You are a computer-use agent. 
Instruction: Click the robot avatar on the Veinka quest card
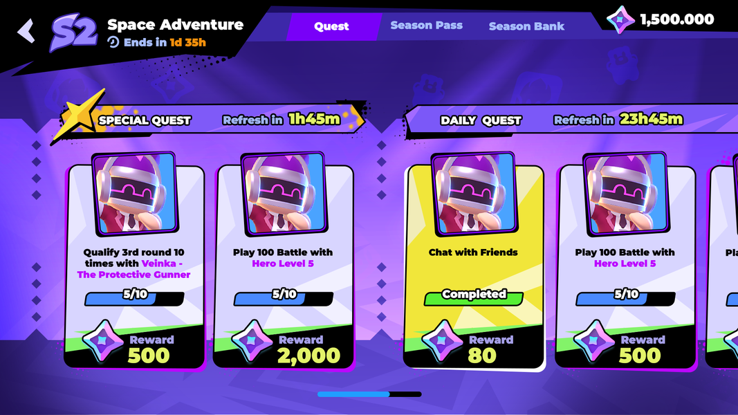point(135,194)
